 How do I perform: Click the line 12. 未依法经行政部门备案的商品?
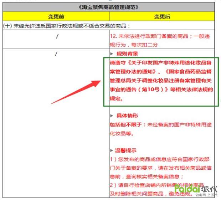coord(160,36)
